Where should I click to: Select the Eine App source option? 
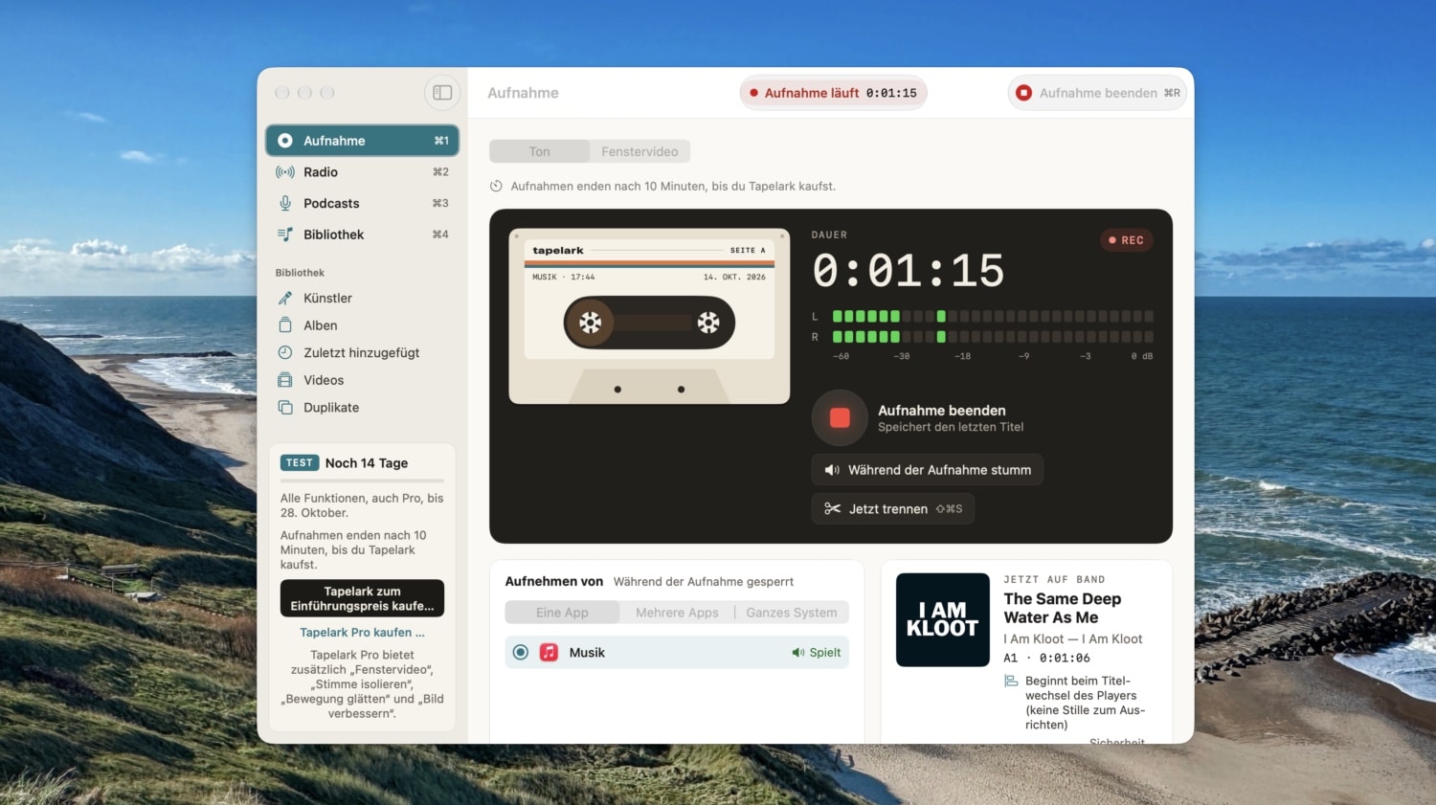[x=562, y=613]
